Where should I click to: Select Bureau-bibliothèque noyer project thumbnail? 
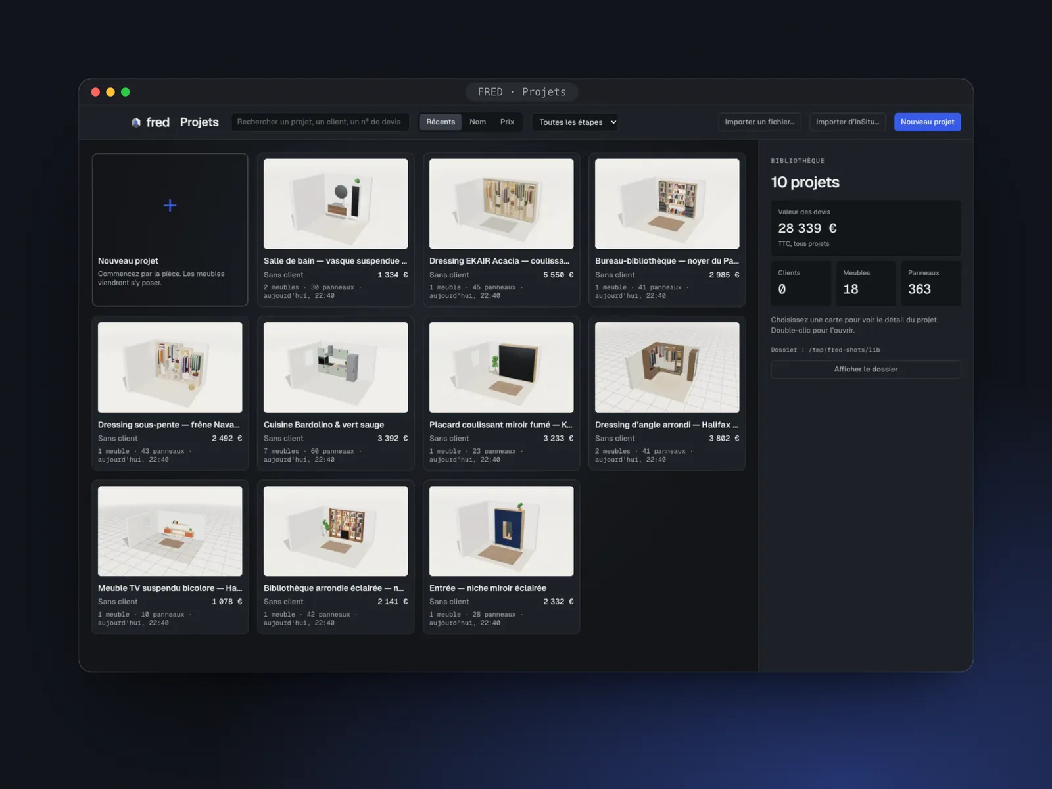(x=667, y=204)
